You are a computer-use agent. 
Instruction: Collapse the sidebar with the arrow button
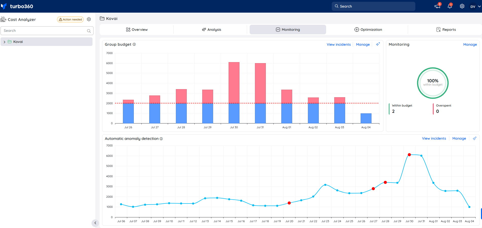[x=95, y=223]
